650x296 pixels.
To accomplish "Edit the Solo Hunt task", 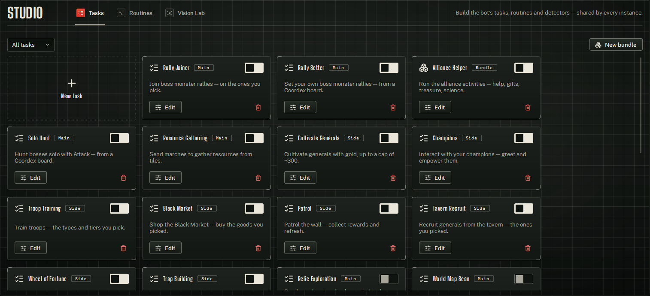I will pyautogui.click(x=30, y=178).
